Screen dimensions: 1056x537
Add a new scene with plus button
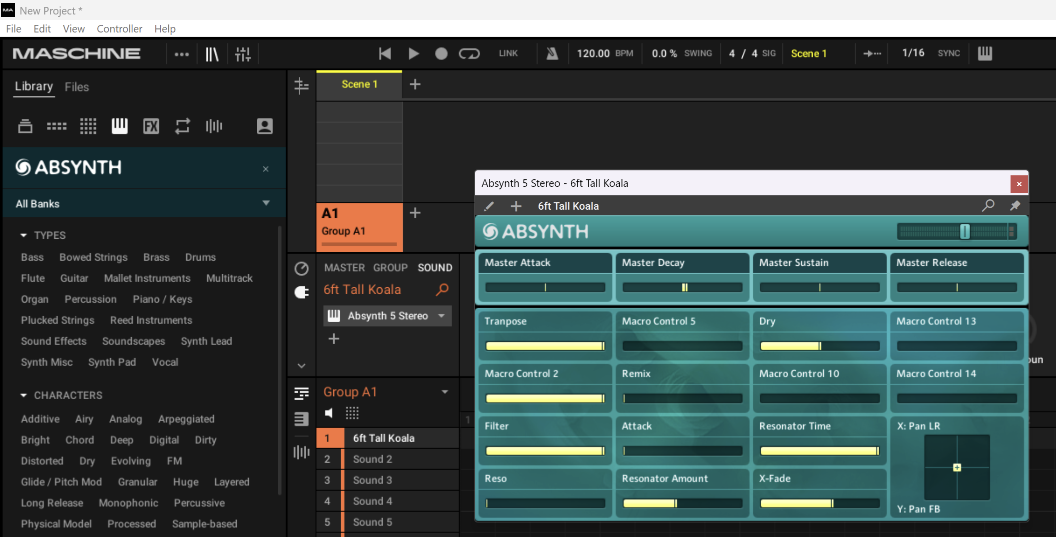click(415, 84)
